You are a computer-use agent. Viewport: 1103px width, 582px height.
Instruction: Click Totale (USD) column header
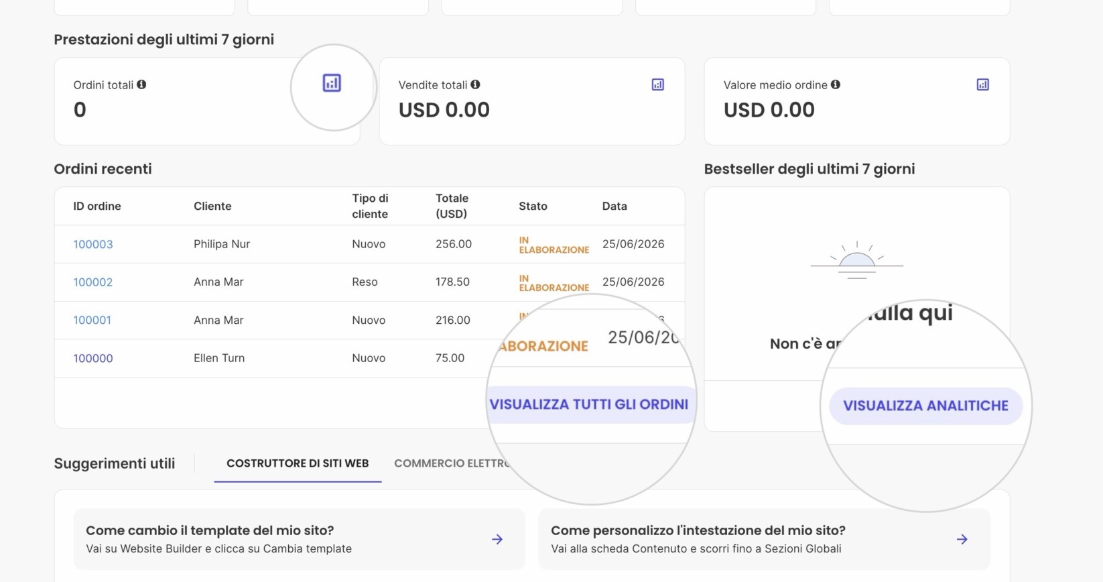(x=452, y=207)
